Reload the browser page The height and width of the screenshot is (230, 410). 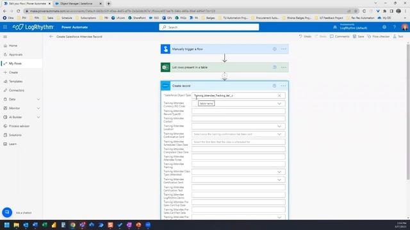point(19,11)
